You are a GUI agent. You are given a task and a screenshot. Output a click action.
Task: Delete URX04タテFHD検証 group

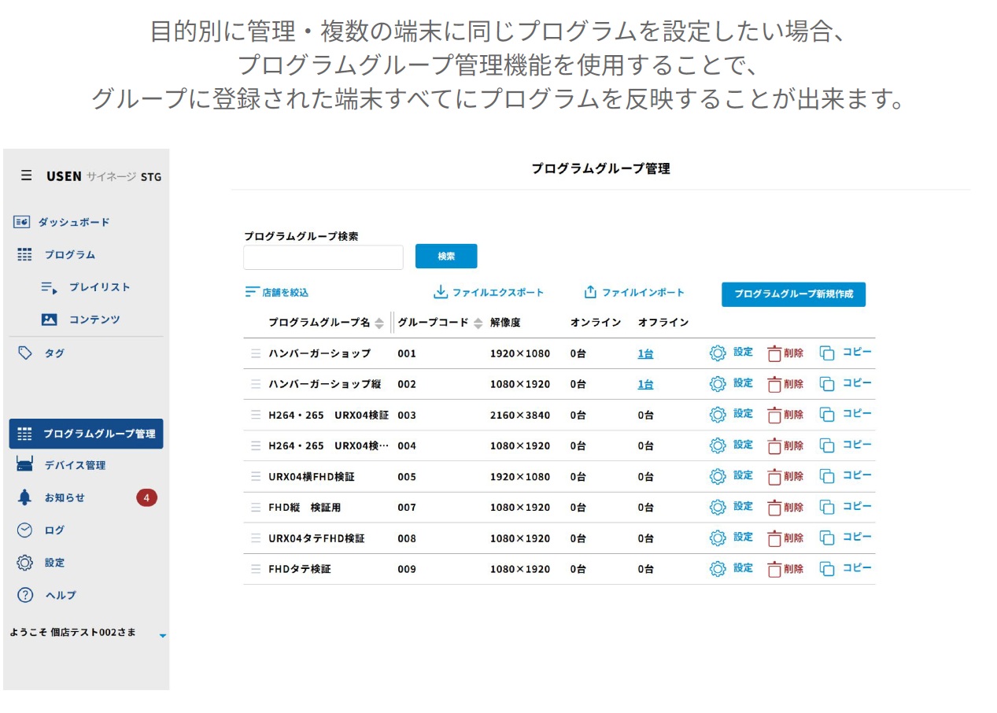tap(785, 538)
